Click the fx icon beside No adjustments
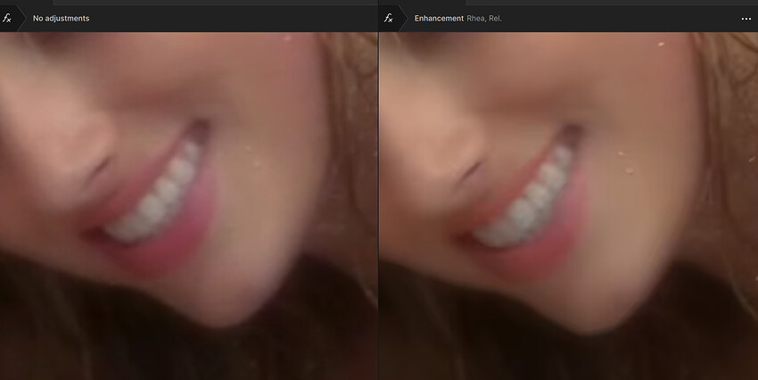The image size is (758, 380). click(x=8, y=18)
